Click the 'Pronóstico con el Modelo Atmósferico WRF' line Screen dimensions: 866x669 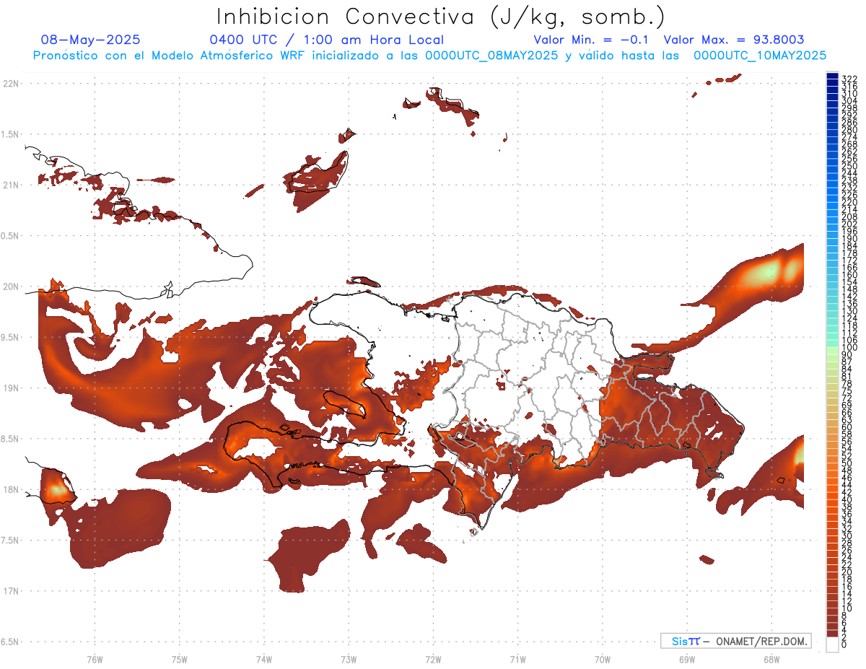(x=429, y=55)
